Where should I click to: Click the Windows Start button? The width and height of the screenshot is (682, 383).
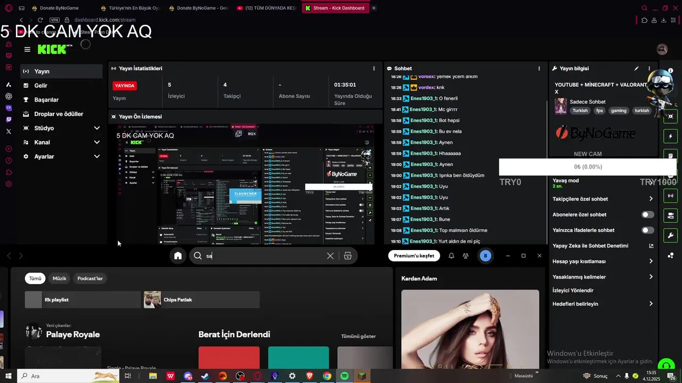pos(7,376)
